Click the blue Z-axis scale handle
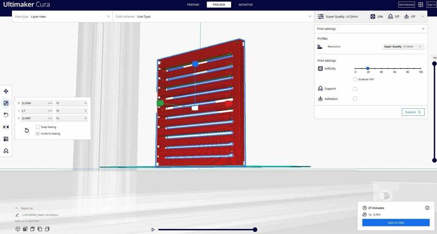This screenshot has height=234, width=437. point(195,64)
